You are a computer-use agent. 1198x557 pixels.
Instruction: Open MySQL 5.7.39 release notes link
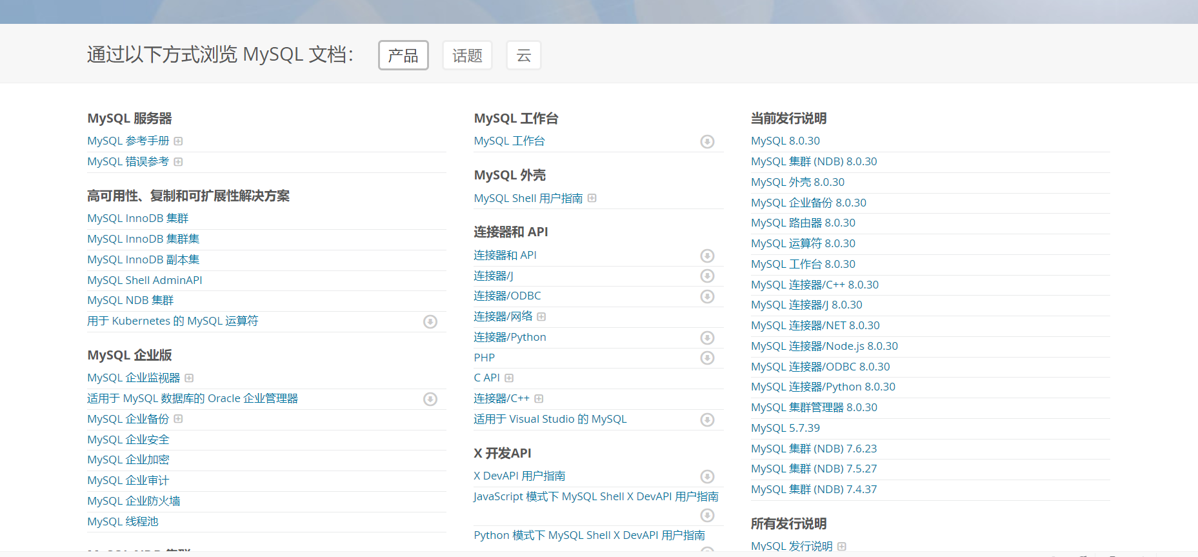pyautogui.click(x=785, y=428)
